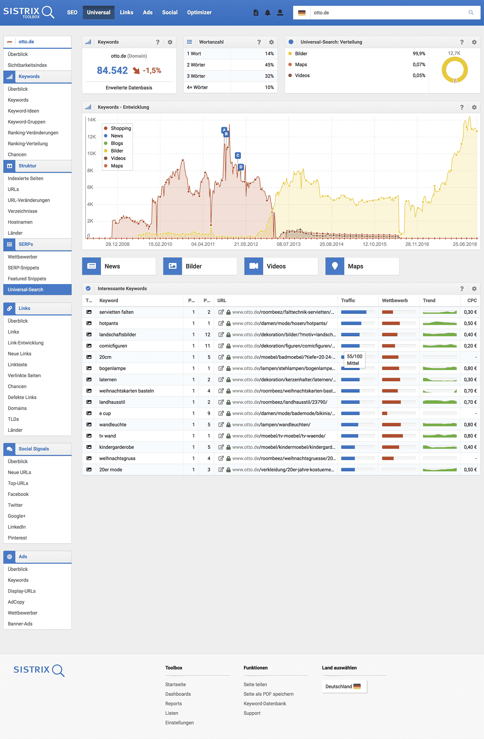
Task: Open external link icon for servietten falten
Action: coord(221,312)
